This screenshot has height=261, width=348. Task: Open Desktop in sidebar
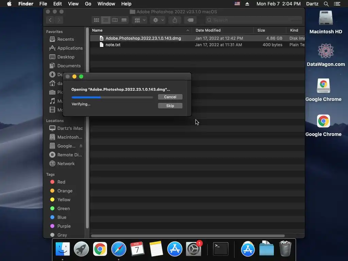click(62, 57)
